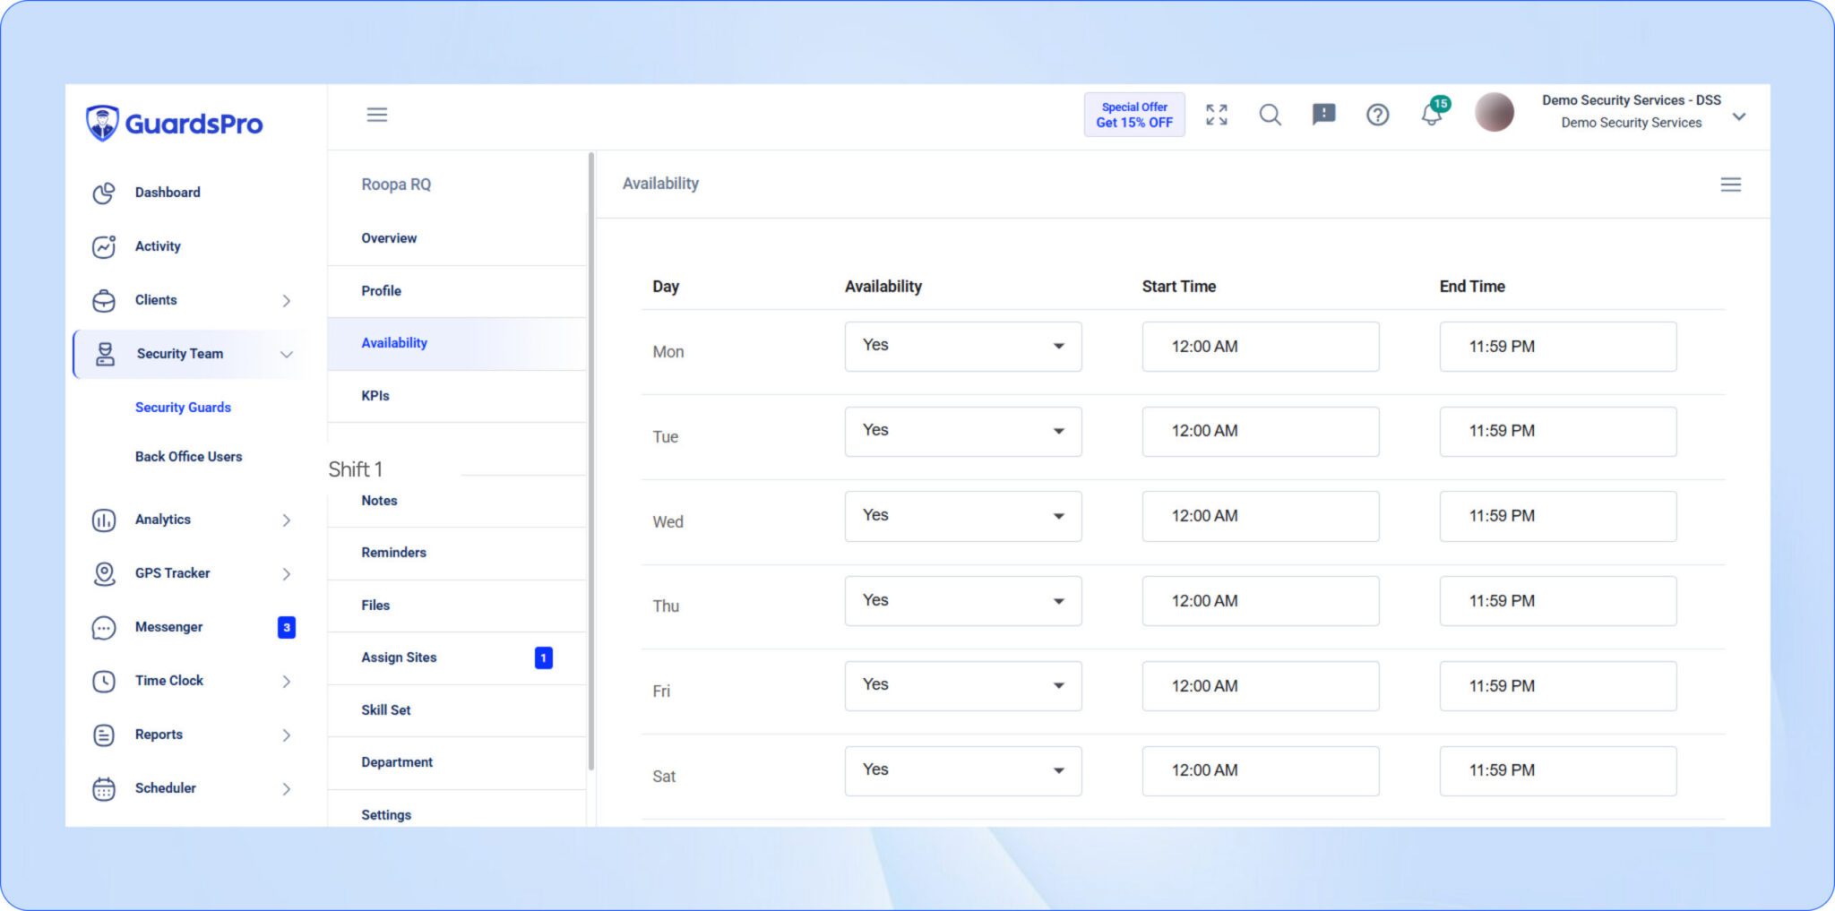Open Availability panel options menu icon

pyautogui.click(x=1731, y=185)
